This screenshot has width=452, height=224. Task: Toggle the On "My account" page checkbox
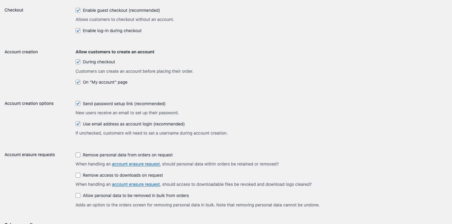(78, 82)
